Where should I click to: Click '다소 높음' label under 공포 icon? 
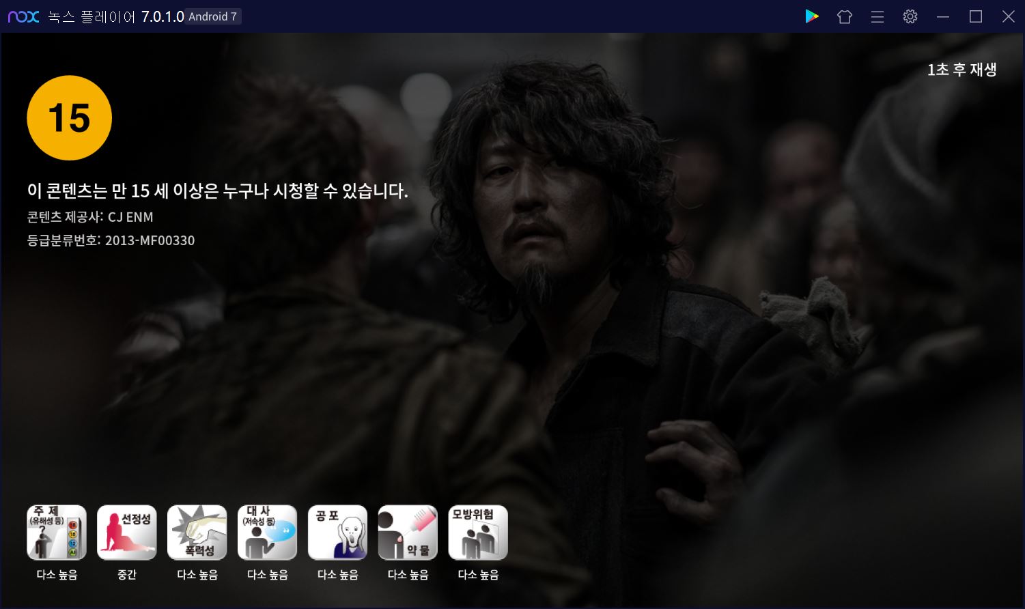click(338, 575)
